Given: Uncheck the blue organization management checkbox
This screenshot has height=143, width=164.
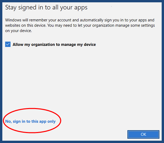Looking at the screenshot, I should click(x=8, y=44).
